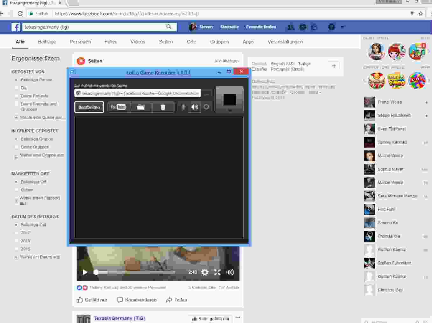Open video settings gear in player
Screen dimensions: 432x323
[x=205, y=272]
